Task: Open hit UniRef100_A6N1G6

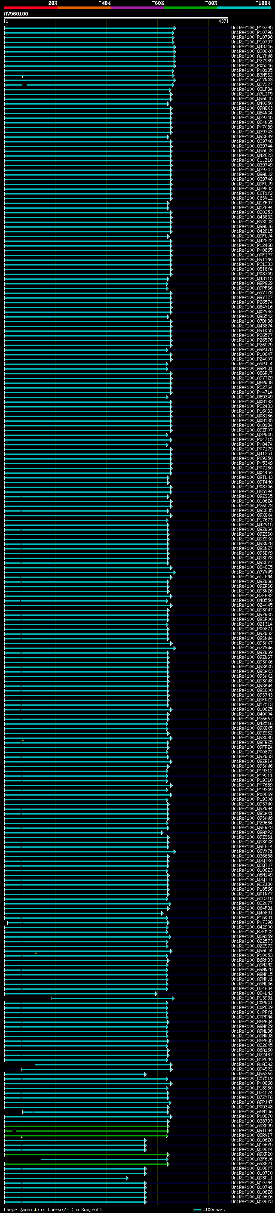Action: [x=252, y=1112]
